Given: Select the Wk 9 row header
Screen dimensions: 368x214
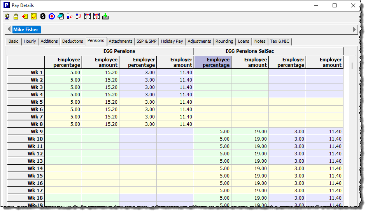Looking at the screenshot, I should (x=26, y=132).
